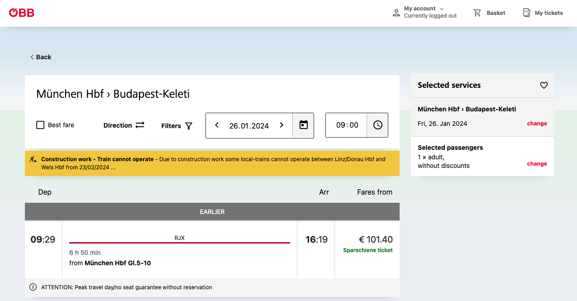Click the Back link
Viewport: 577px width, 301px height.
41,57
